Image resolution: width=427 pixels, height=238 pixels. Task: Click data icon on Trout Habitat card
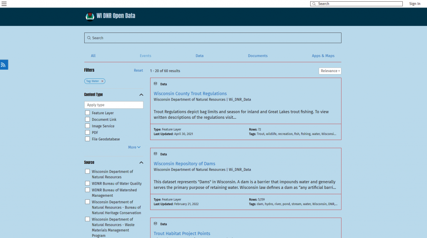156,223
